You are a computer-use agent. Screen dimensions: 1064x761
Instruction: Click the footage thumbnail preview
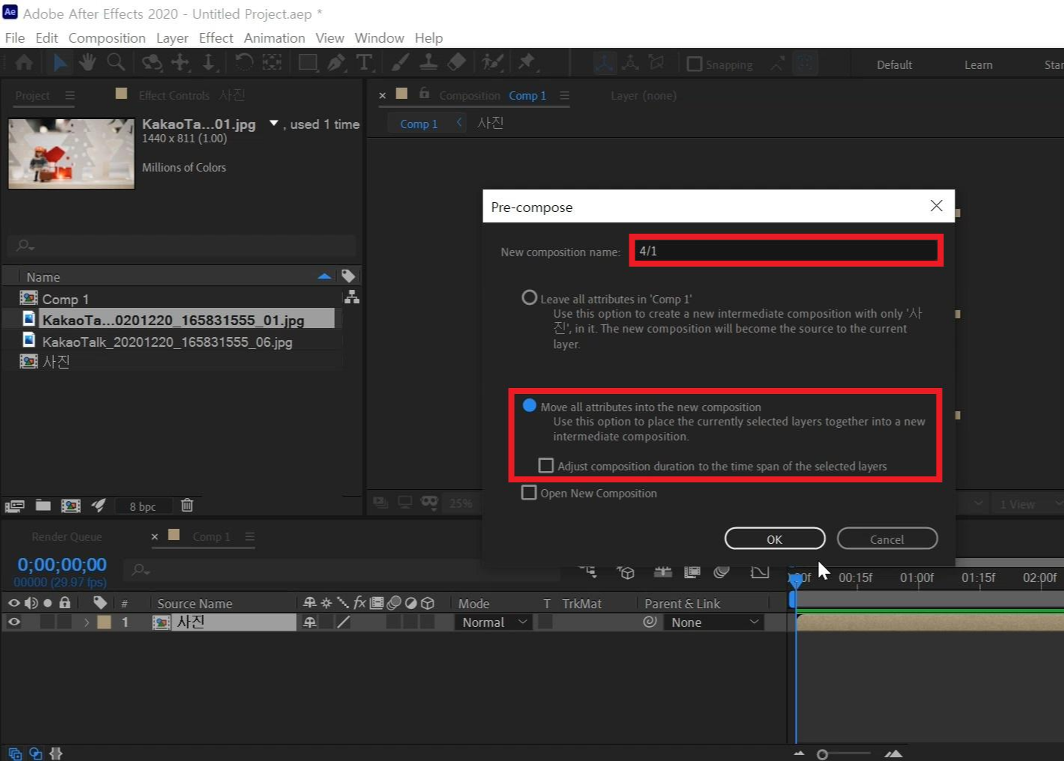[x=71, y=153]
